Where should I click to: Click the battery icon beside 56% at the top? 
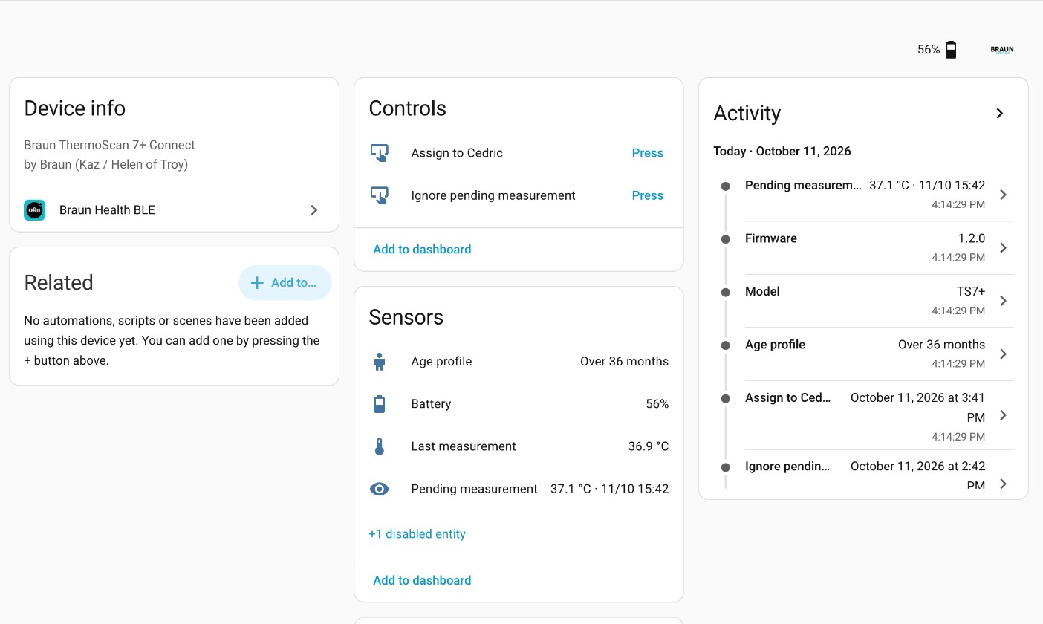coord(951,50)
